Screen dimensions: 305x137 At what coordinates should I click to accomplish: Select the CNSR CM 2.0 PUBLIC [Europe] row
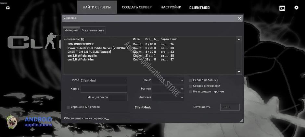point(150,52)
